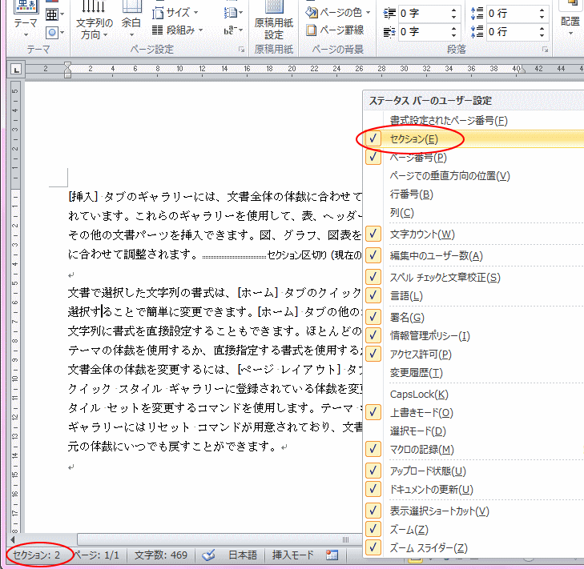Click the spacing before 0 行 field
Screen dimensions: 584x569
pos(510,14)
